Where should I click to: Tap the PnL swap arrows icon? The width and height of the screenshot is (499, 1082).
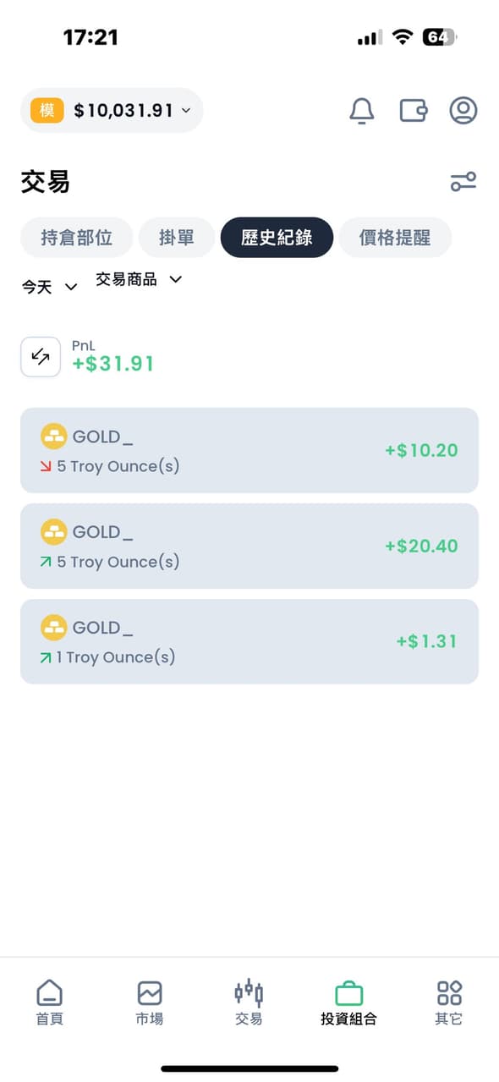41,357
